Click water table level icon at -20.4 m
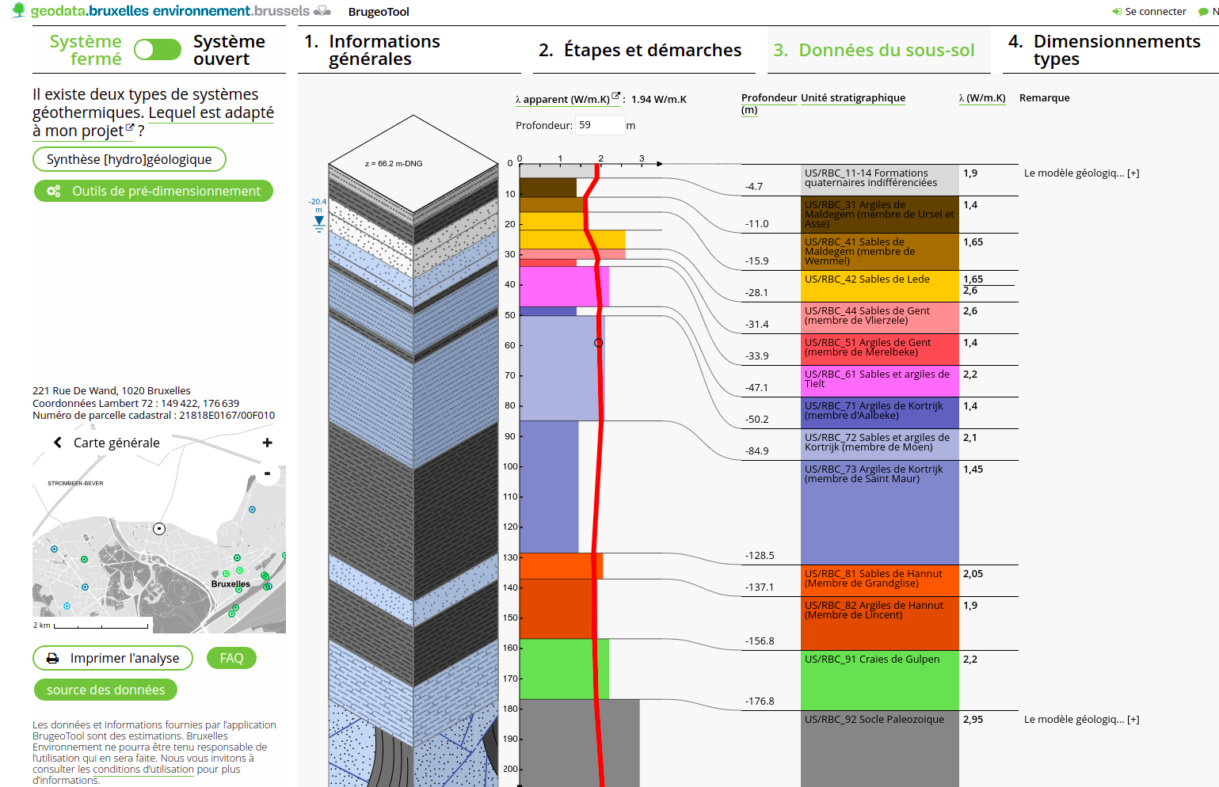The width and height of the screenshot is (1219, 787). click(x=318, y=223)
